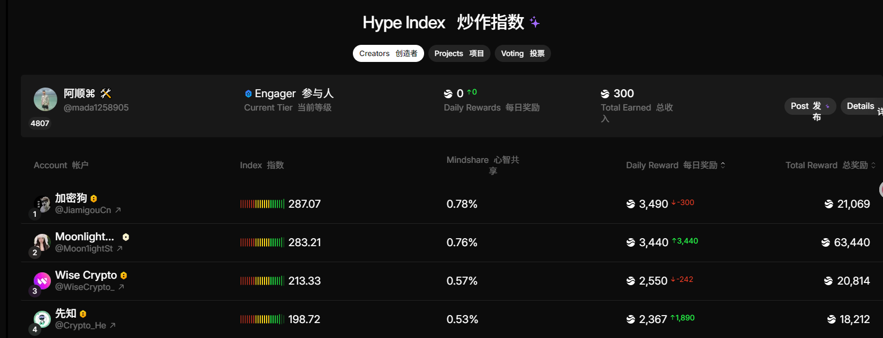Click the blue Engager tier badge icon
The height and width of the screenshot is (338, 883).
point(248,94)
